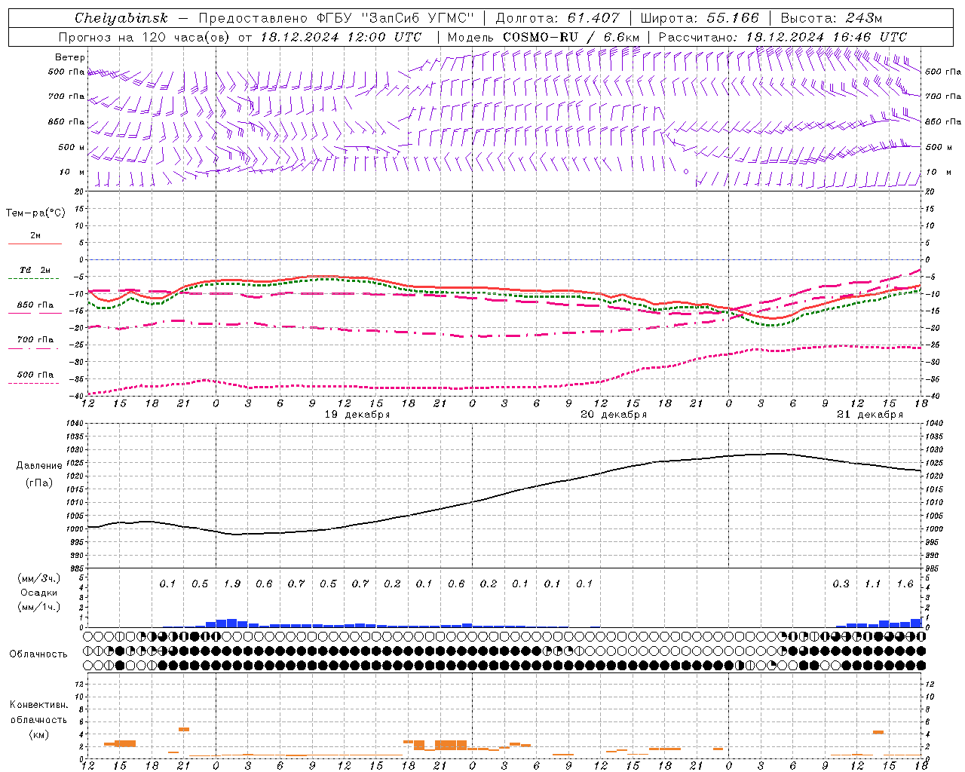Click the Давление pressure chart label
The height and width of the screenshot is (772, 965).
coord(39,466)
